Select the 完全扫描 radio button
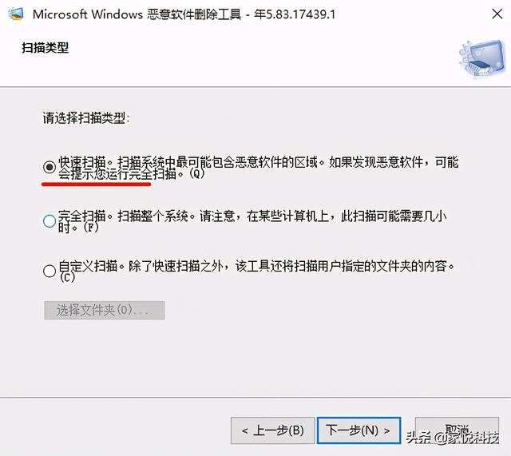511x456 pixels. (x=50, y=220)
